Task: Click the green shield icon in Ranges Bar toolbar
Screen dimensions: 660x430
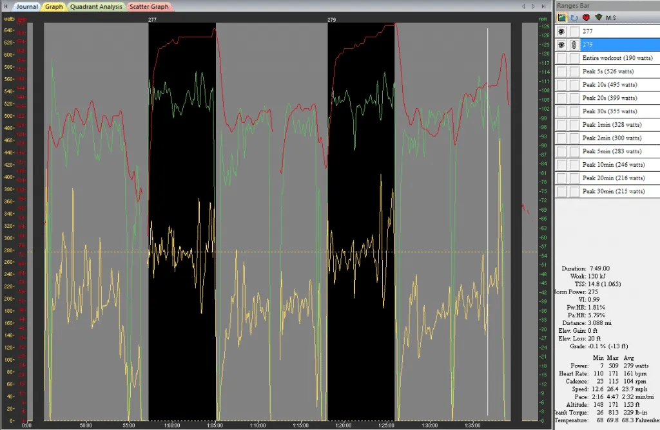Action: pos(598,17)
